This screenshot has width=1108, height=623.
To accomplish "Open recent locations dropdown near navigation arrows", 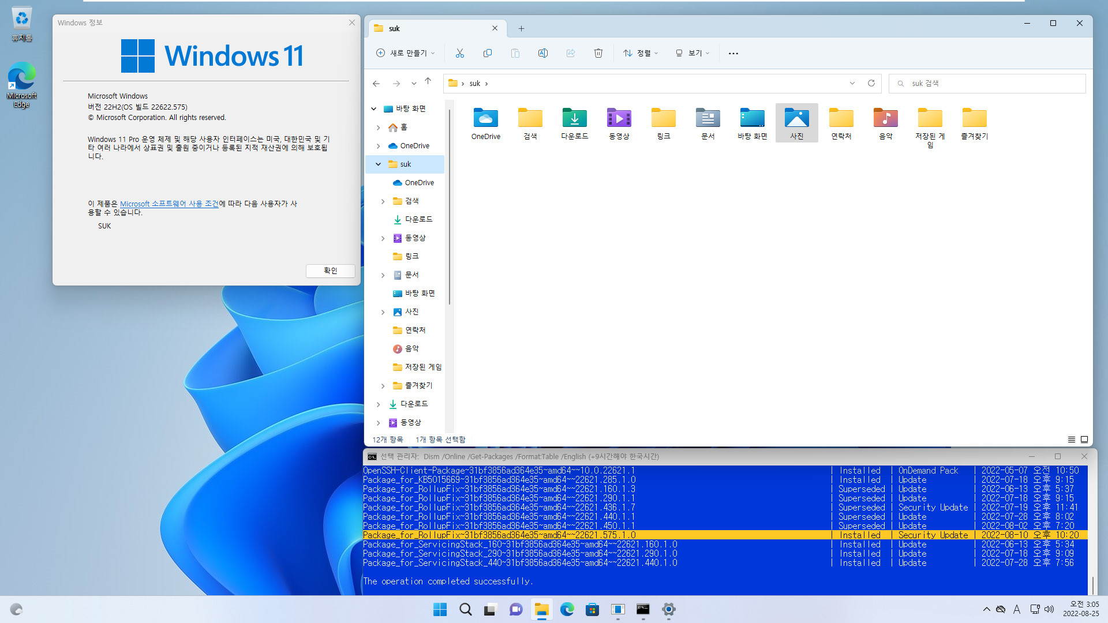I will (x=413, y=84).
